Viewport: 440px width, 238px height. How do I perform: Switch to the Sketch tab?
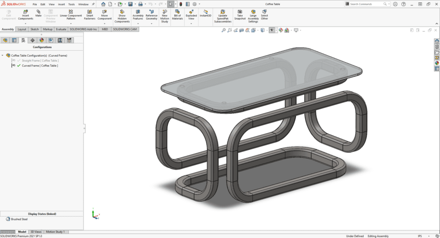34,29
